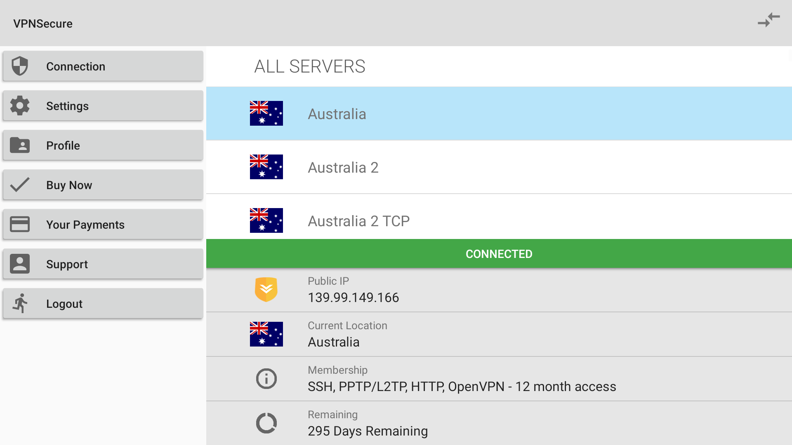Screen dimensions: 792x445
Task: Open the Settings menu item
Action: tap(103, 105)
